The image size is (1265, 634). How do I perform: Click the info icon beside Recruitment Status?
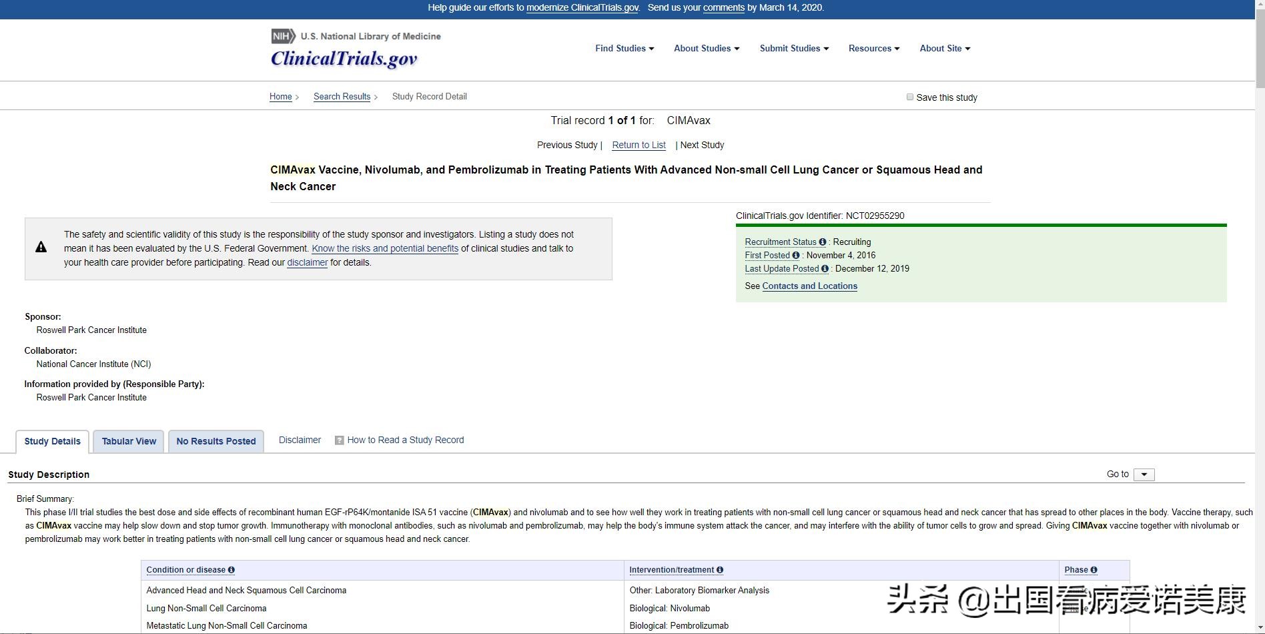[x=823, y=242]
